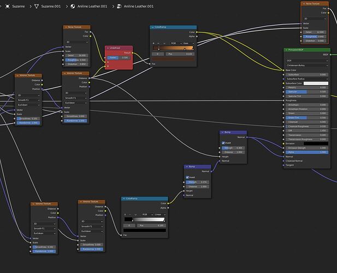Screen dimensions: 337x273
Task: Collapse the red Undefined node
Action: (x=108, y=48)
